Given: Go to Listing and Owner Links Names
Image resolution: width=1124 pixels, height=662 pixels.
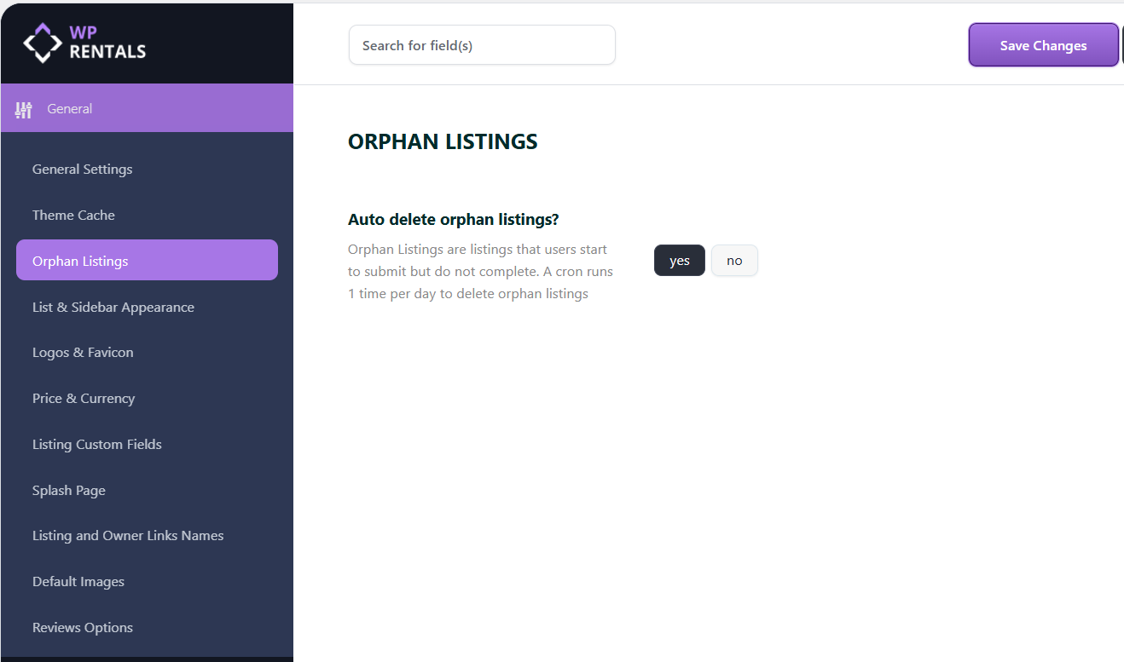Looking at the screenshot, I should (x=128, y=536).
